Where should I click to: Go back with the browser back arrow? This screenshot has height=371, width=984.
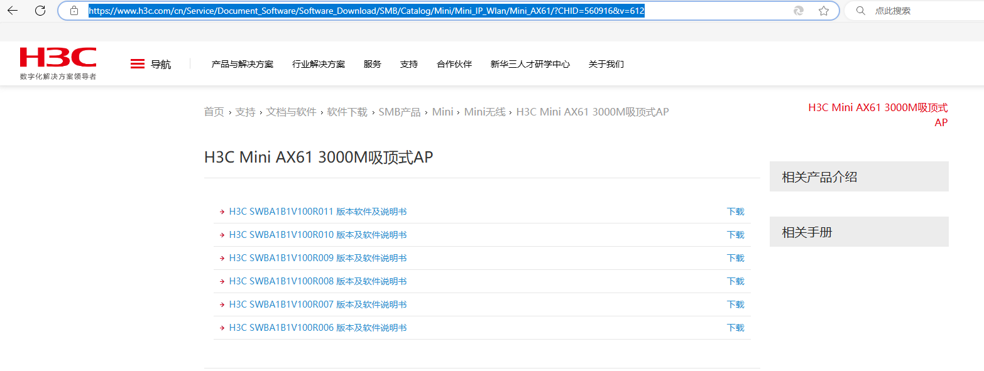tap(13, 11)
